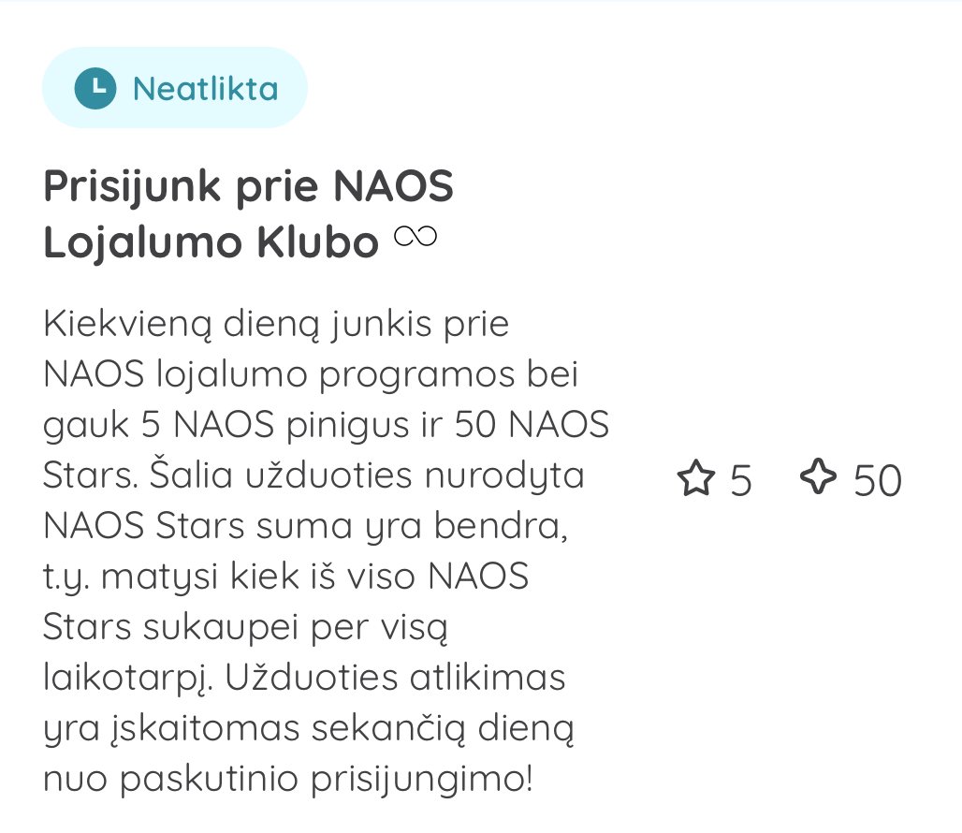
Task: Click the infinity repeat icon beside the title
Action: pos(415,236)
